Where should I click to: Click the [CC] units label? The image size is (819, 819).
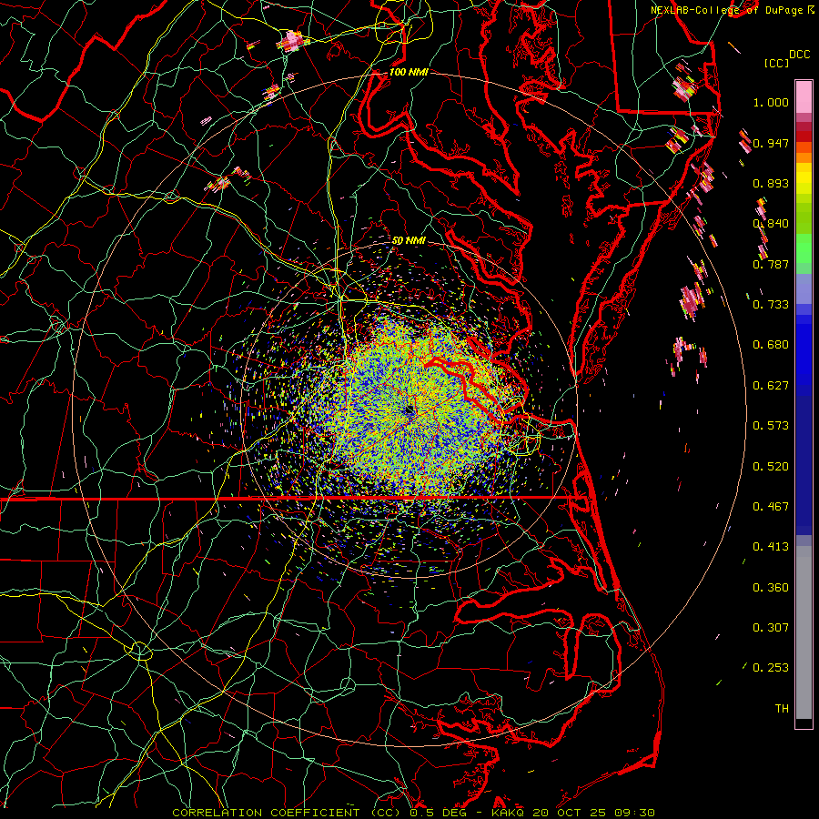pos(776,63)
